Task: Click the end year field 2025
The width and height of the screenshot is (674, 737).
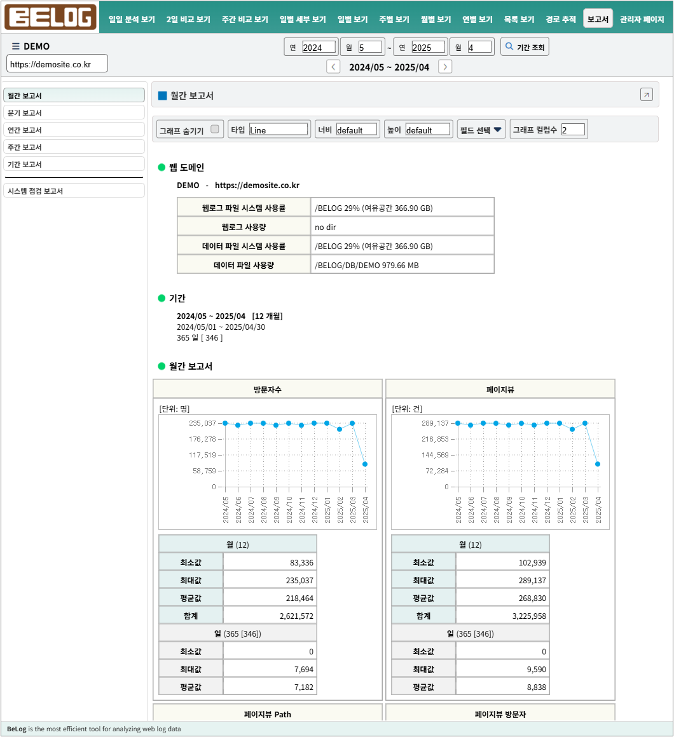Action: coord(428,47)
